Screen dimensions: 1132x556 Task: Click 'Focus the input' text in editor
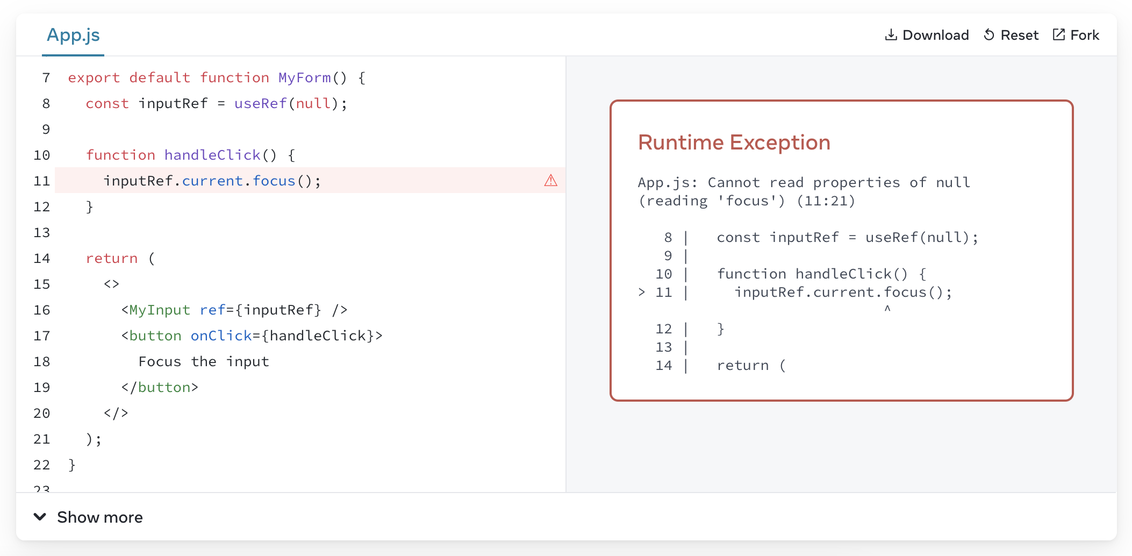204,361
